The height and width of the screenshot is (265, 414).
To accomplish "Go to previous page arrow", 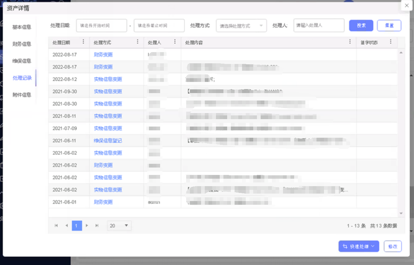I will point(67,226).
